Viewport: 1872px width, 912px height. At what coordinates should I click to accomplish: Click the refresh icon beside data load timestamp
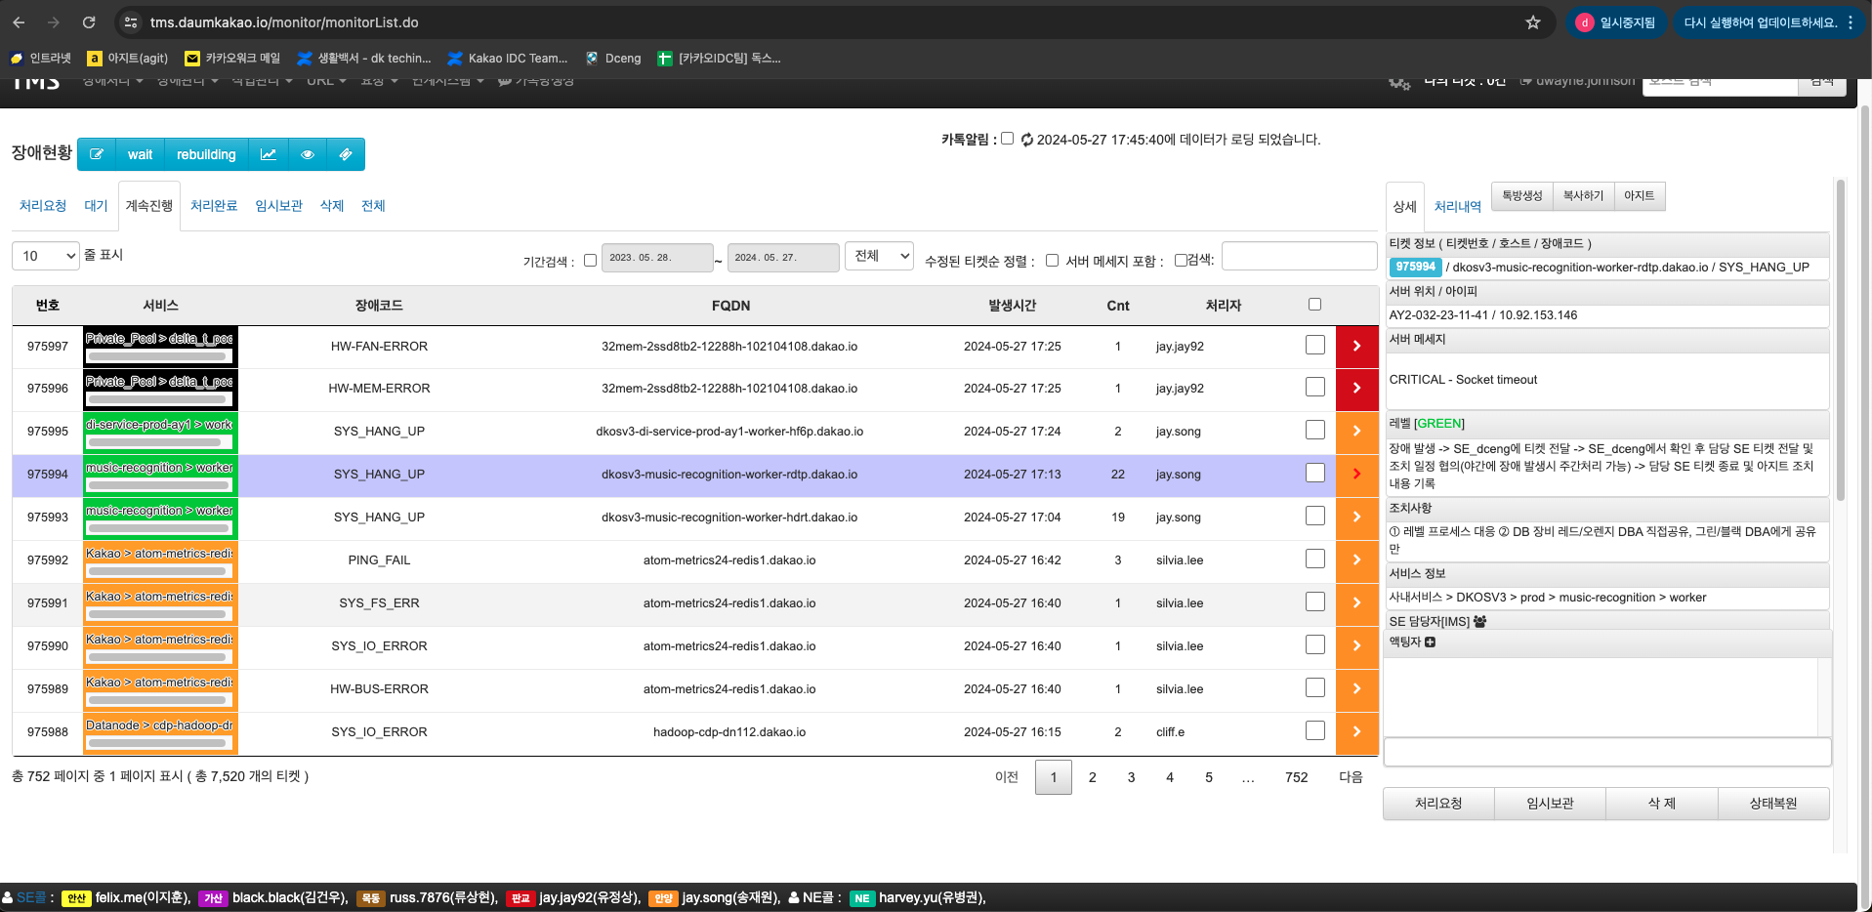tap(1027, 140)
